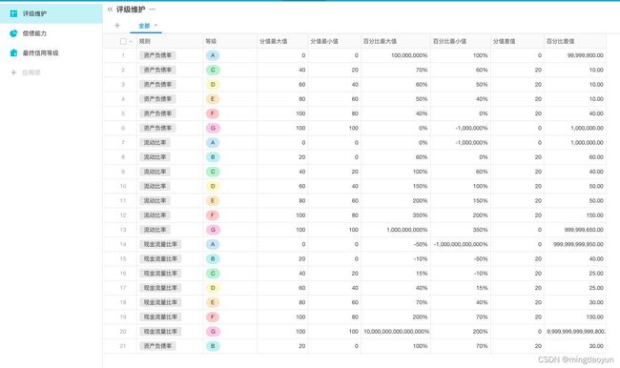The image size is (620, 368).
Task: Click the 1,000,000,000% cell in row 13
Action: [396, 230]
